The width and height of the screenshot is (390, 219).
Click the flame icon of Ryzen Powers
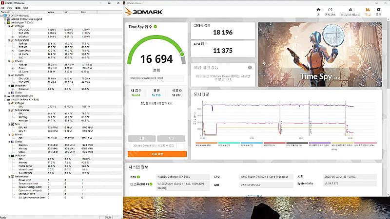click(x=12, y=61)
